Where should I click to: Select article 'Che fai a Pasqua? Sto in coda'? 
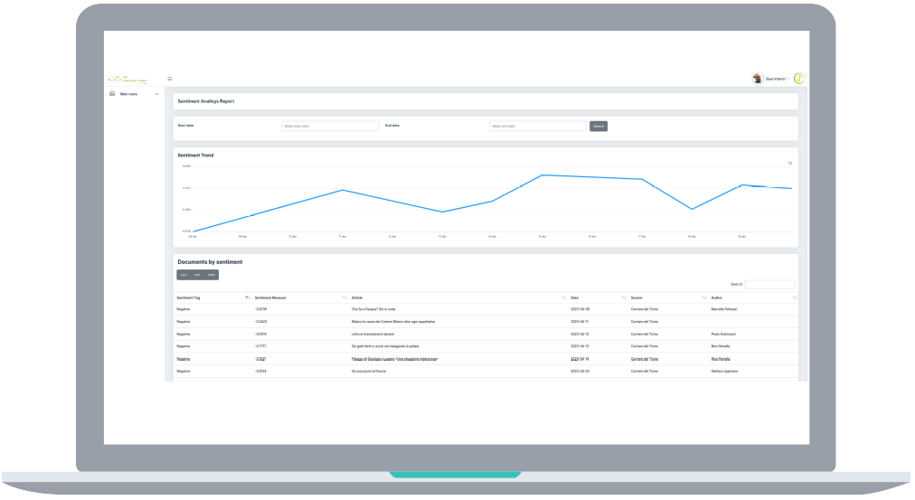373,309
